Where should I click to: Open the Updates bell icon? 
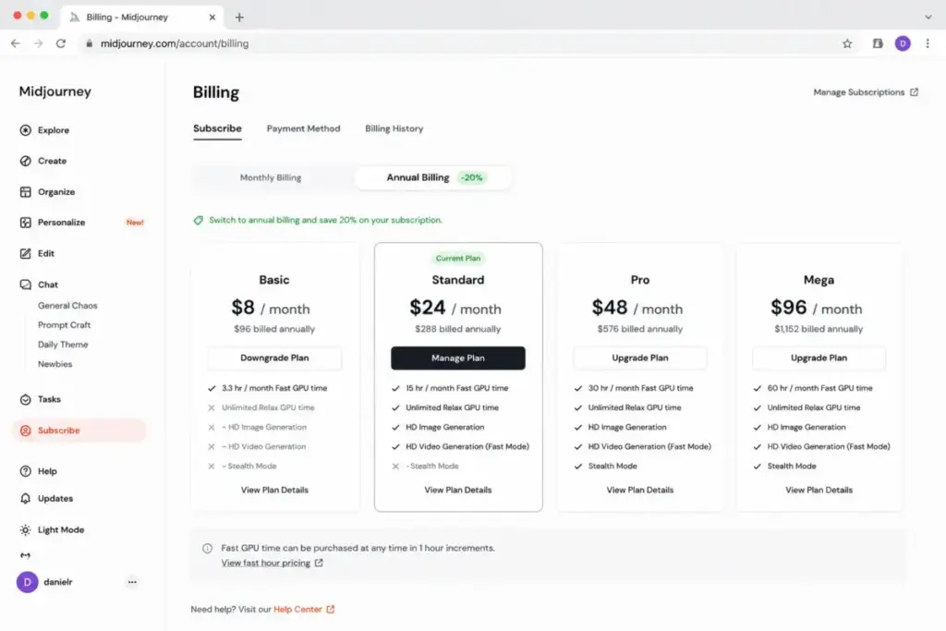coord(25,499)
